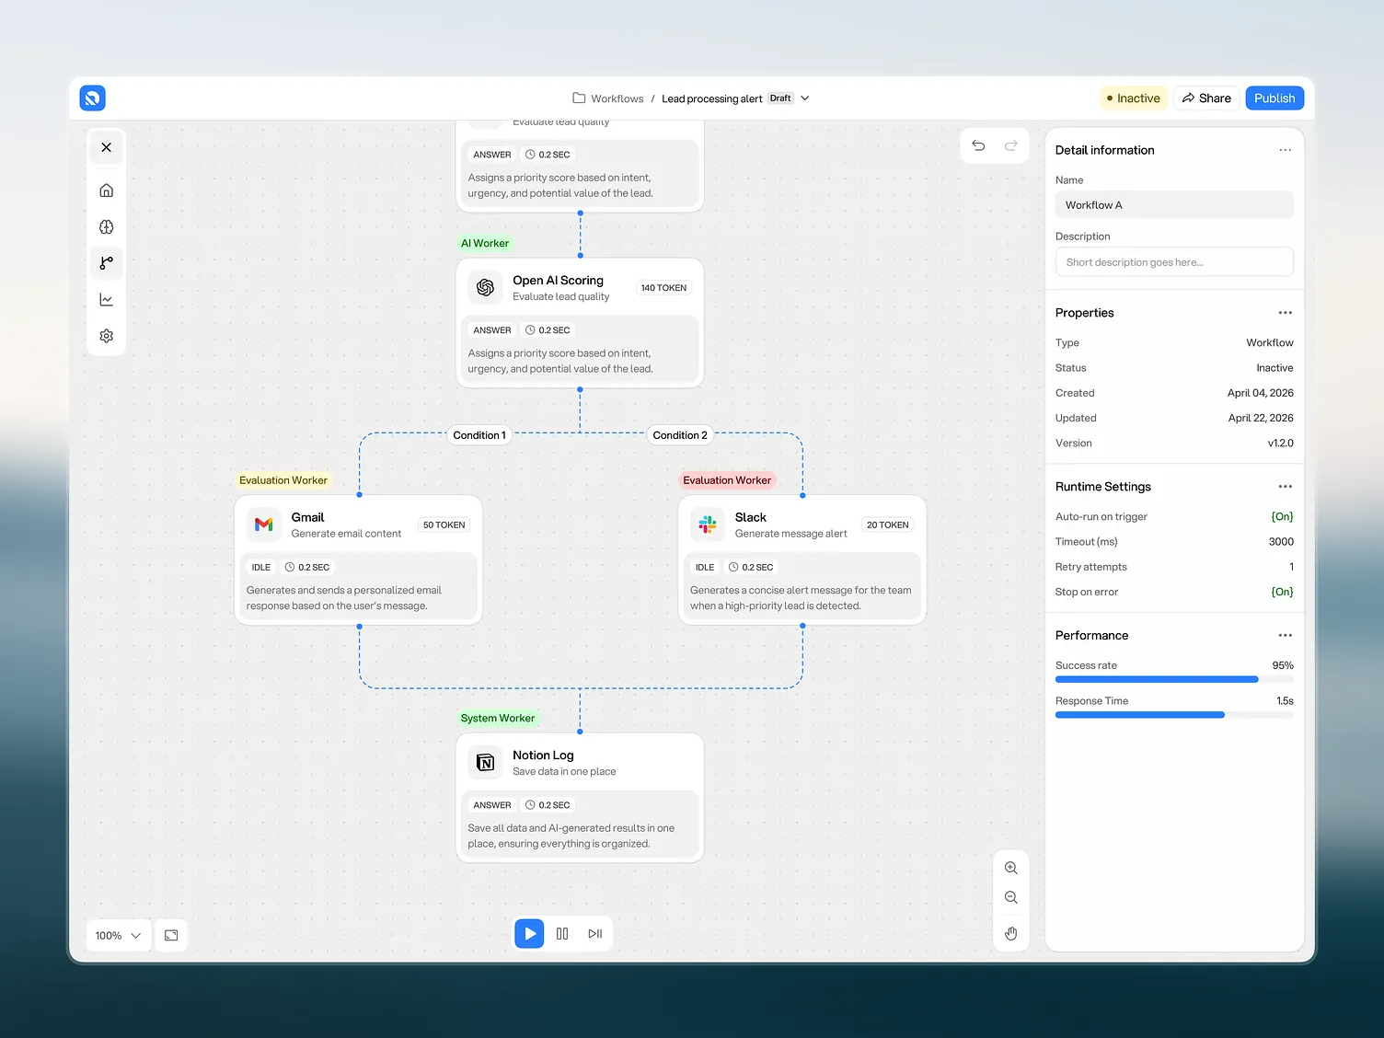Open Detail information more options menu
1384x1038 pixels.
click(1286, 150)
